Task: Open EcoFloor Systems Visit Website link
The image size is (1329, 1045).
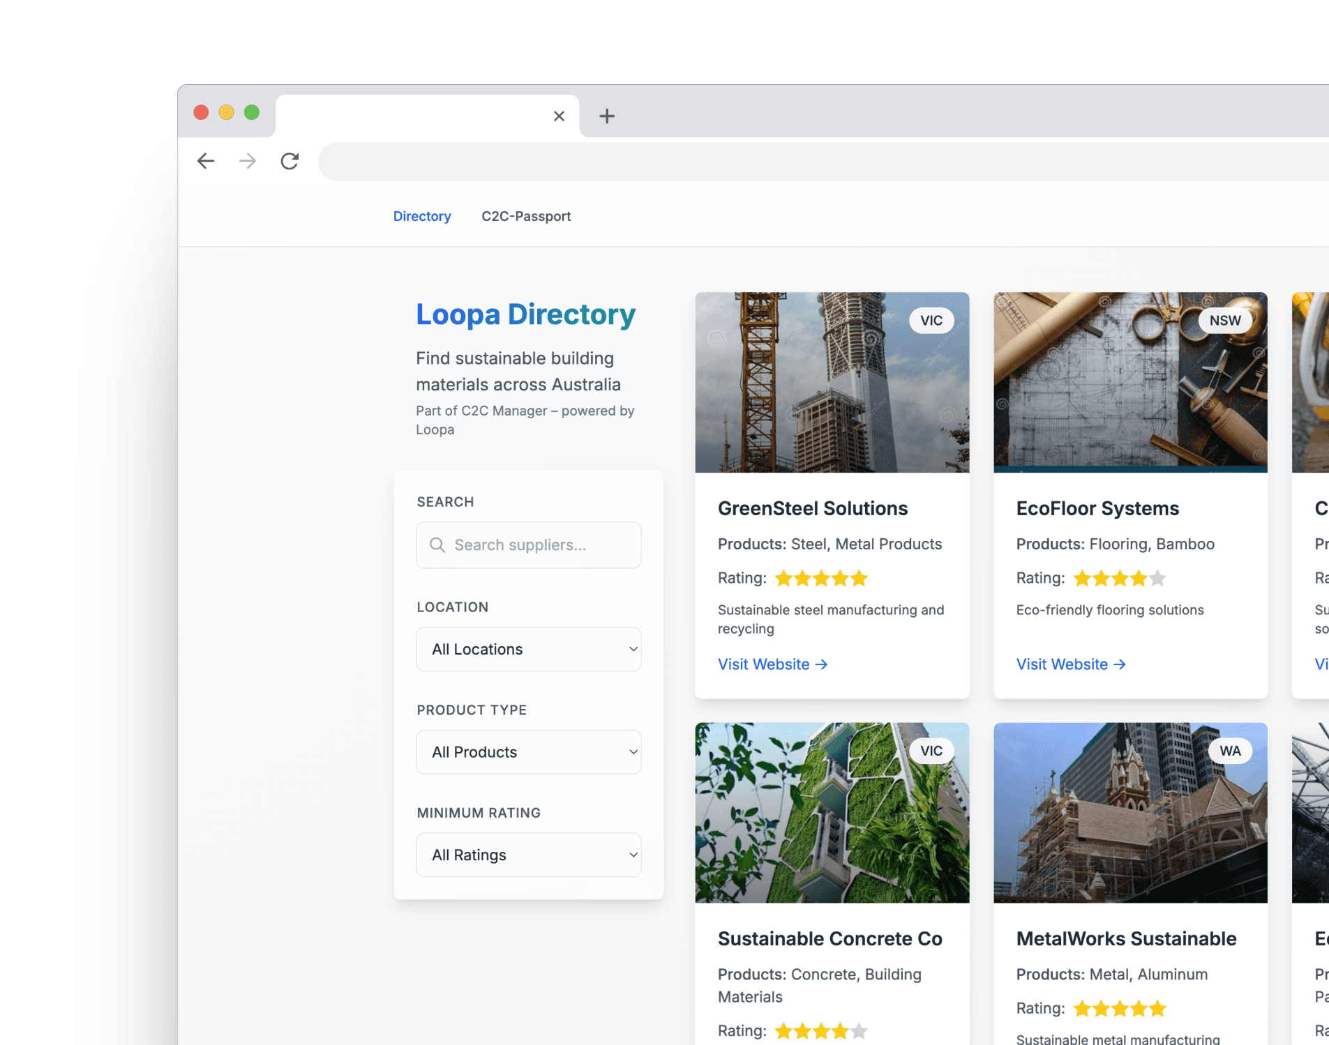Action: [x=1070, y=664]
